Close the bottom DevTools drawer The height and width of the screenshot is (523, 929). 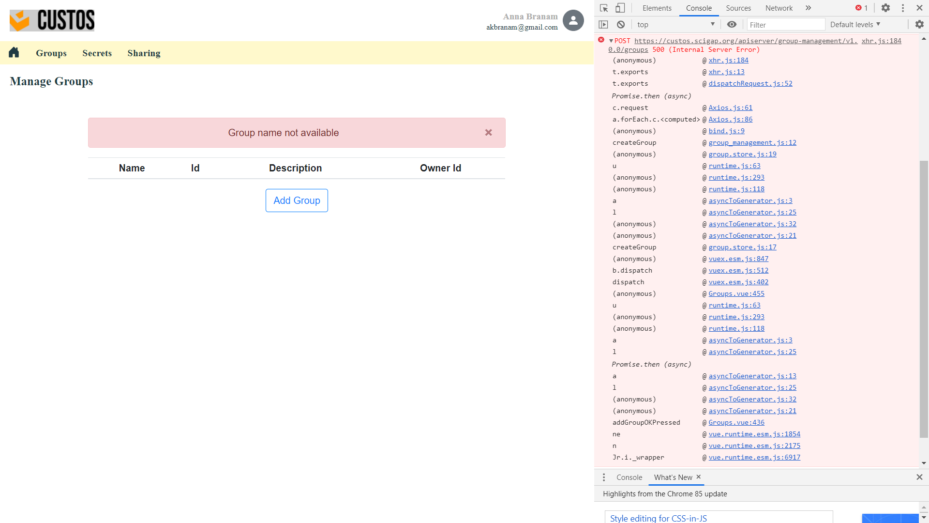[x=919, y=477]
